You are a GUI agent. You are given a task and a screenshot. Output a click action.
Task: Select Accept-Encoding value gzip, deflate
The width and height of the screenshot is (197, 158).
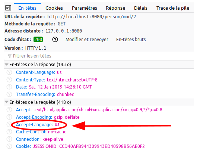coord(67,117)
